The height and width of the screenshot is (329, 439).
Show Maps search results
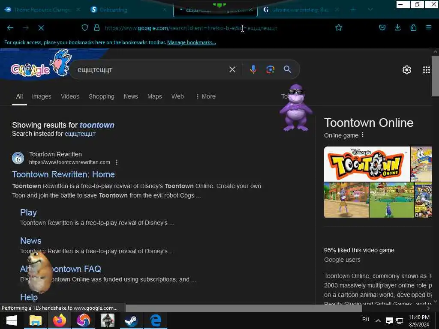(x=154, y=96)
